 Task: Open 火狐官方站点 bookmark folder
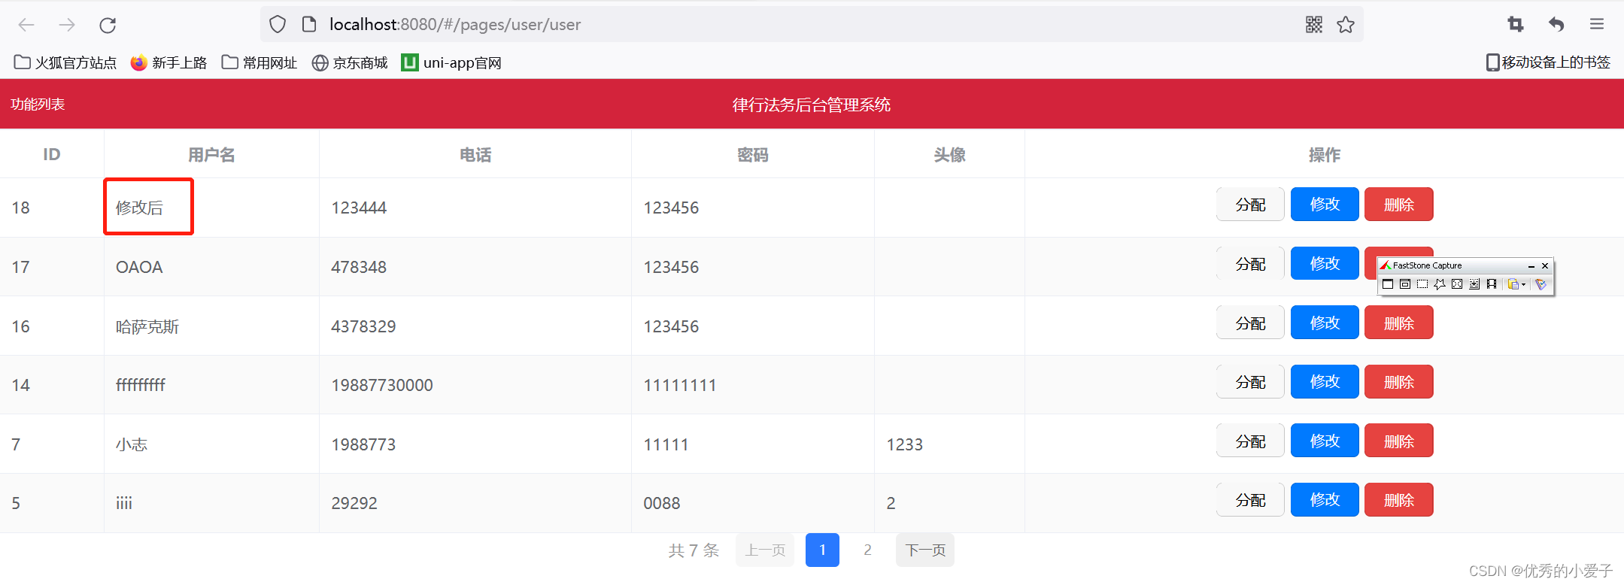(x=65, y=62)
